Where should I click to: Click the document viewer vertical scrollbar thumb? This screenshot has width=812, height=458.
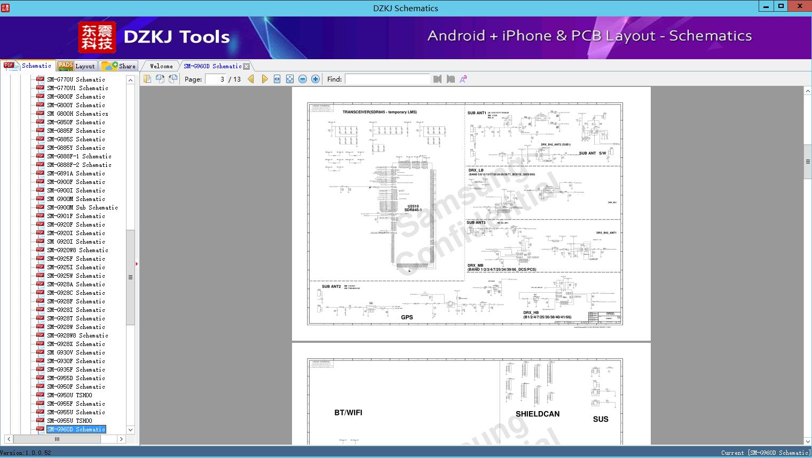808,162
